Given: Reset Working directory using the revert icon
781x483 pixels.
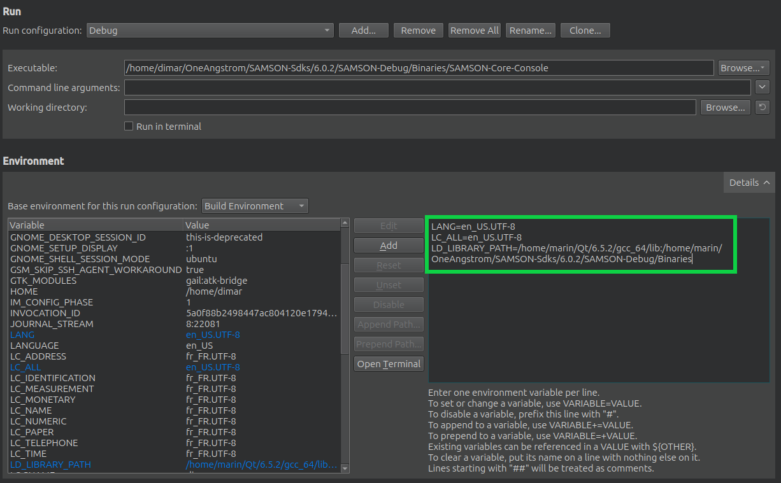Looking at the screenshot, I should click(763, 107).
